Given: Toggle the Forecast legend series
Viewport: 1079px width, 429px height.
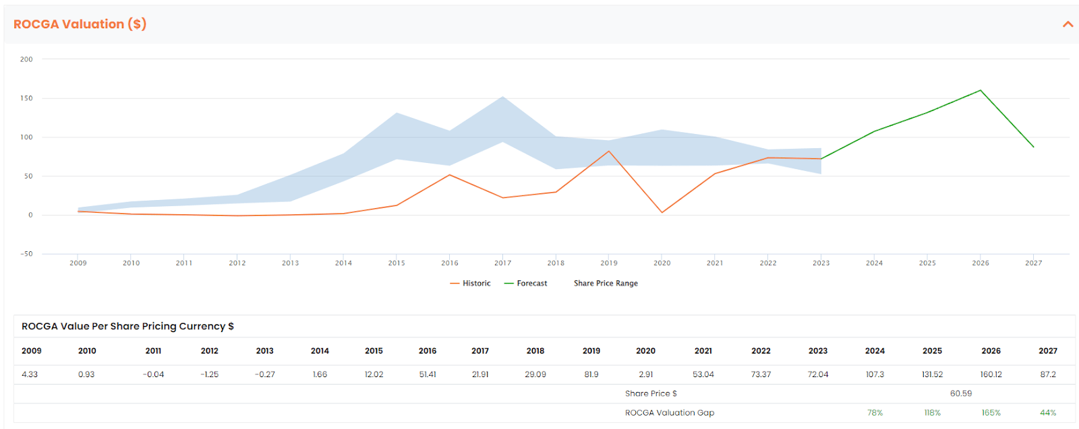Looking at the screenshot, I should pyautogui.click(x=525, y=284).
